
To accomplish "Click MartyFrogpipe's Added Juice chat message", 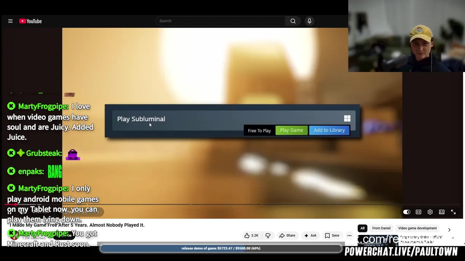I will (x=50, y=122).
